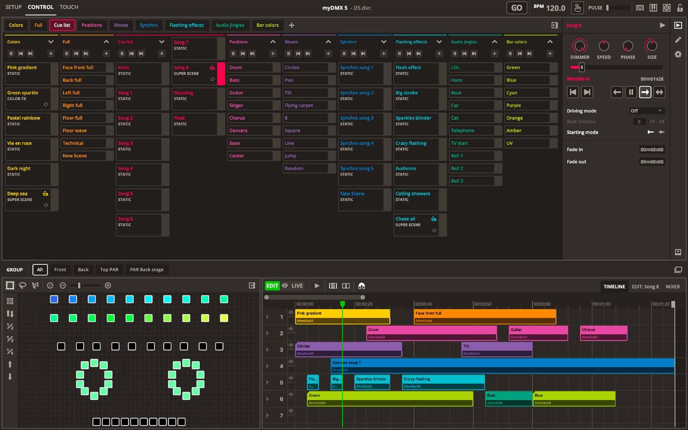Click the select all fixtures grid icon
Viewport: 688px width, 430px height.
coord(10,301)
